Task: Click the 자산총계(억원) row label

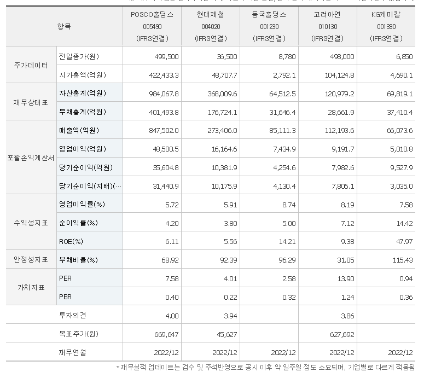Action: [x=83, y=93]
